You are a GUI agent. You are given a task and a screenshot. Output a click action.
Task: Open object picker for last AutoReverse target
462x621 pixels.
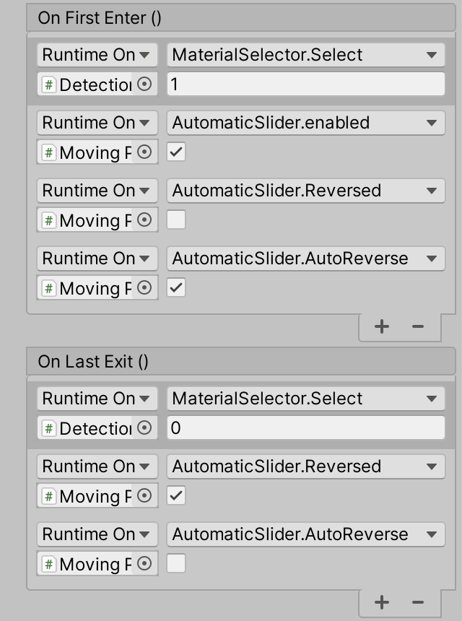click(x=144, y=564)
